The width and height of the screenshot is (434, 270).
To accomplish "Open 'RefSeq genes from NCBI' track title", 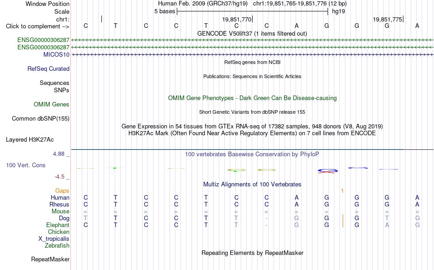I will coord(252,62).
